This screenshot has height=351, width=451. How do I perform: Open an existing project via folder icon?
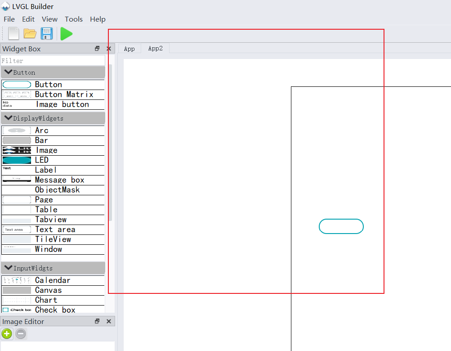(x=30, y=33)
